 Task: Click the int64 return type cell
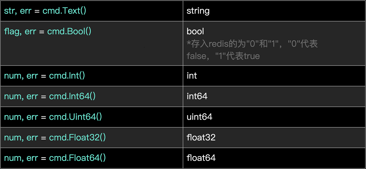pyautogui.click(x=274, y=97)
